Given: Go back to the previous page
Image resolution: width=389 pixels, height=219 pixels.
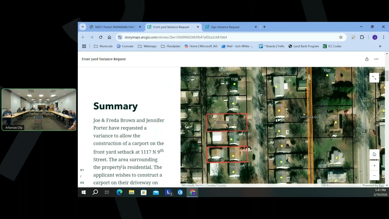Looking at the screenshot, I should click(x=83, y=37).
